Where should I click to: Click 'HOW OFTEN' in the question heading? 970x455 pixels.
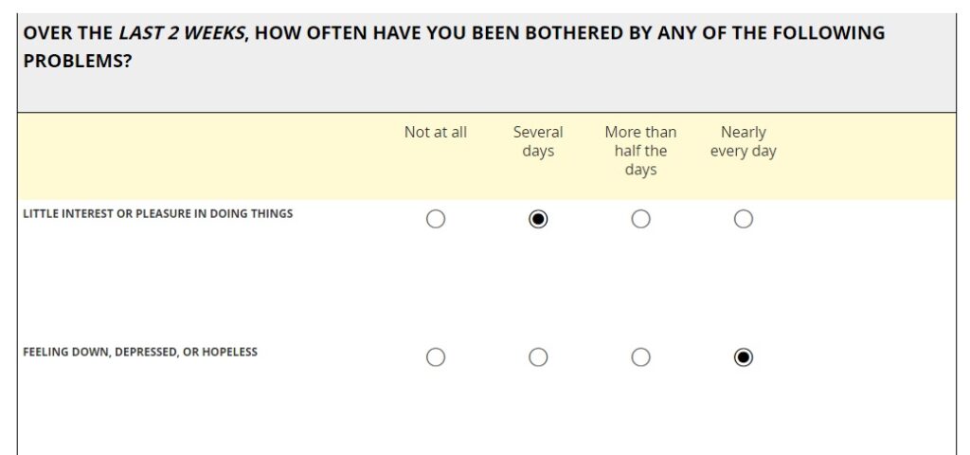[x=312, y=33]
